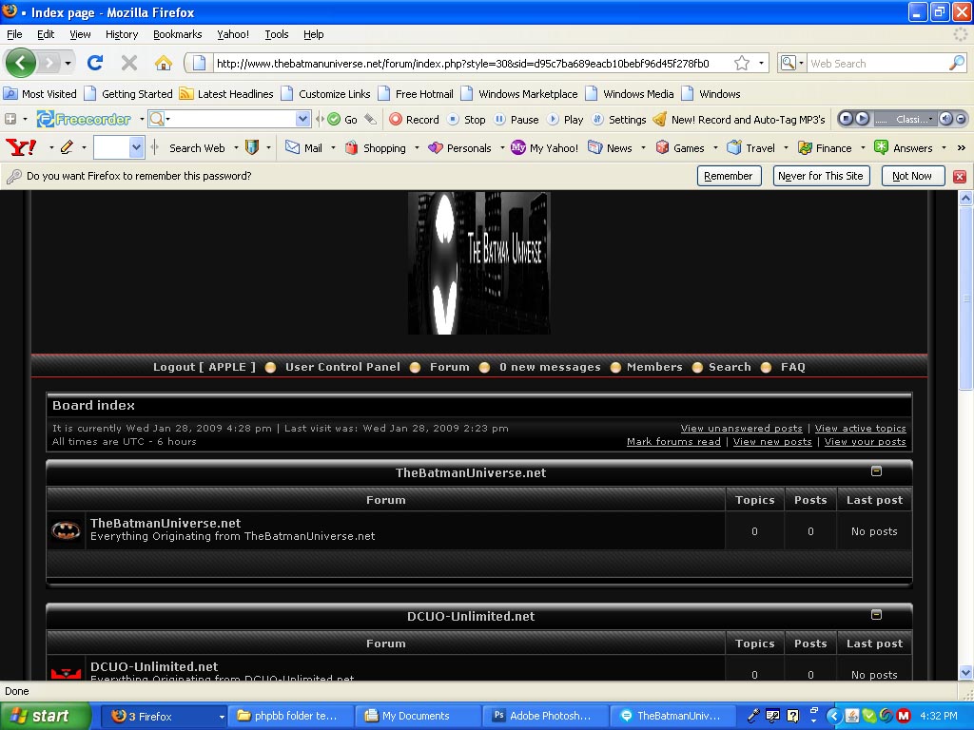Collapse the DCUO-Unlimited.net category

[x=876, y=615]
